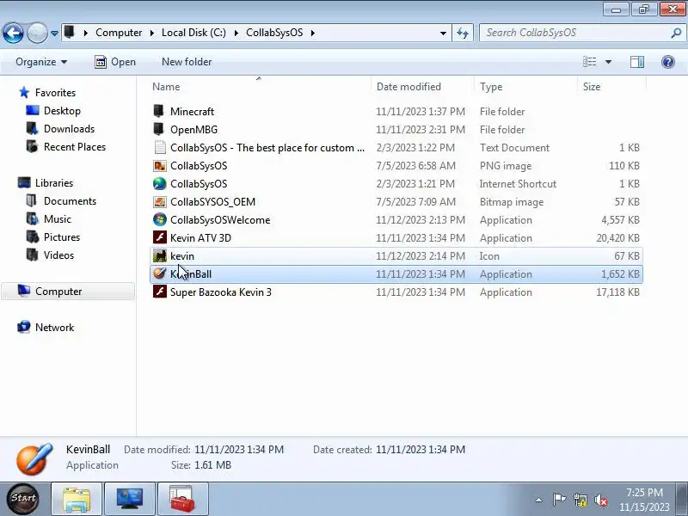
Task: Click the '7/5/2023 6:58 AM' date cell
Action: (x=415, y=165)
